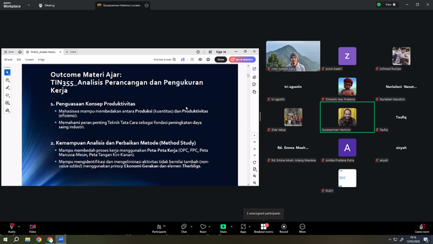433x244 pixels.
Task: Select rinto lumban batu's video thumbnail
Action: click(293, 56)
